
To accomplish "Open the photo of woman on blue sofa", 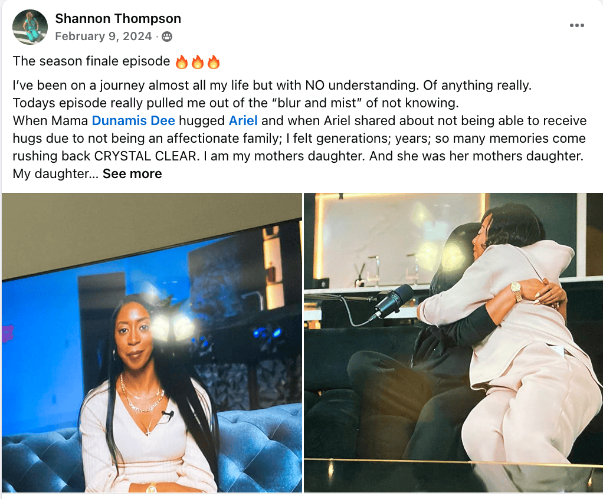I will 152,343.
